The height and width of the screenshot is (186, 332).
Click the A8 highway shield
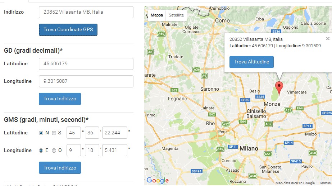point(150,52)
